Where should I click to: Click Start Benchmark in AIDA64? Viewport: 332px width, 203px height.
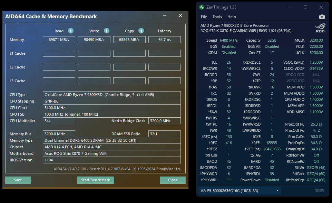click(x=96, y=180)
